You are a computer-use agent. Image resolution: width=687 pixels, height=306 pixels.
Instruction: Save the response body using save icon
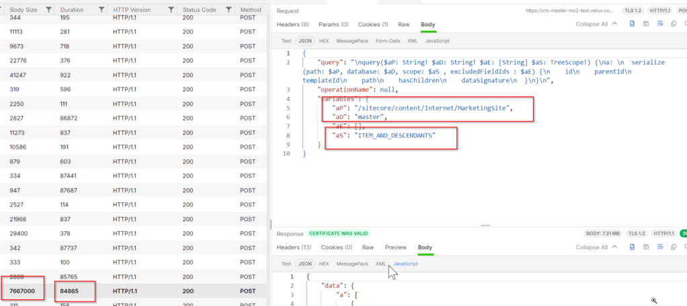[x=645, y=247]
